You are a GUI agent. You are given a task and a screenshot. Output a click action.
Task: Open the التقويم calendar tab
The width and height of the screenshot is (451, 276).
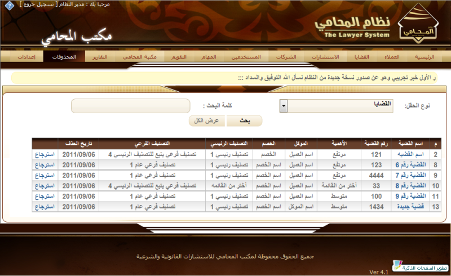(179, 57)
